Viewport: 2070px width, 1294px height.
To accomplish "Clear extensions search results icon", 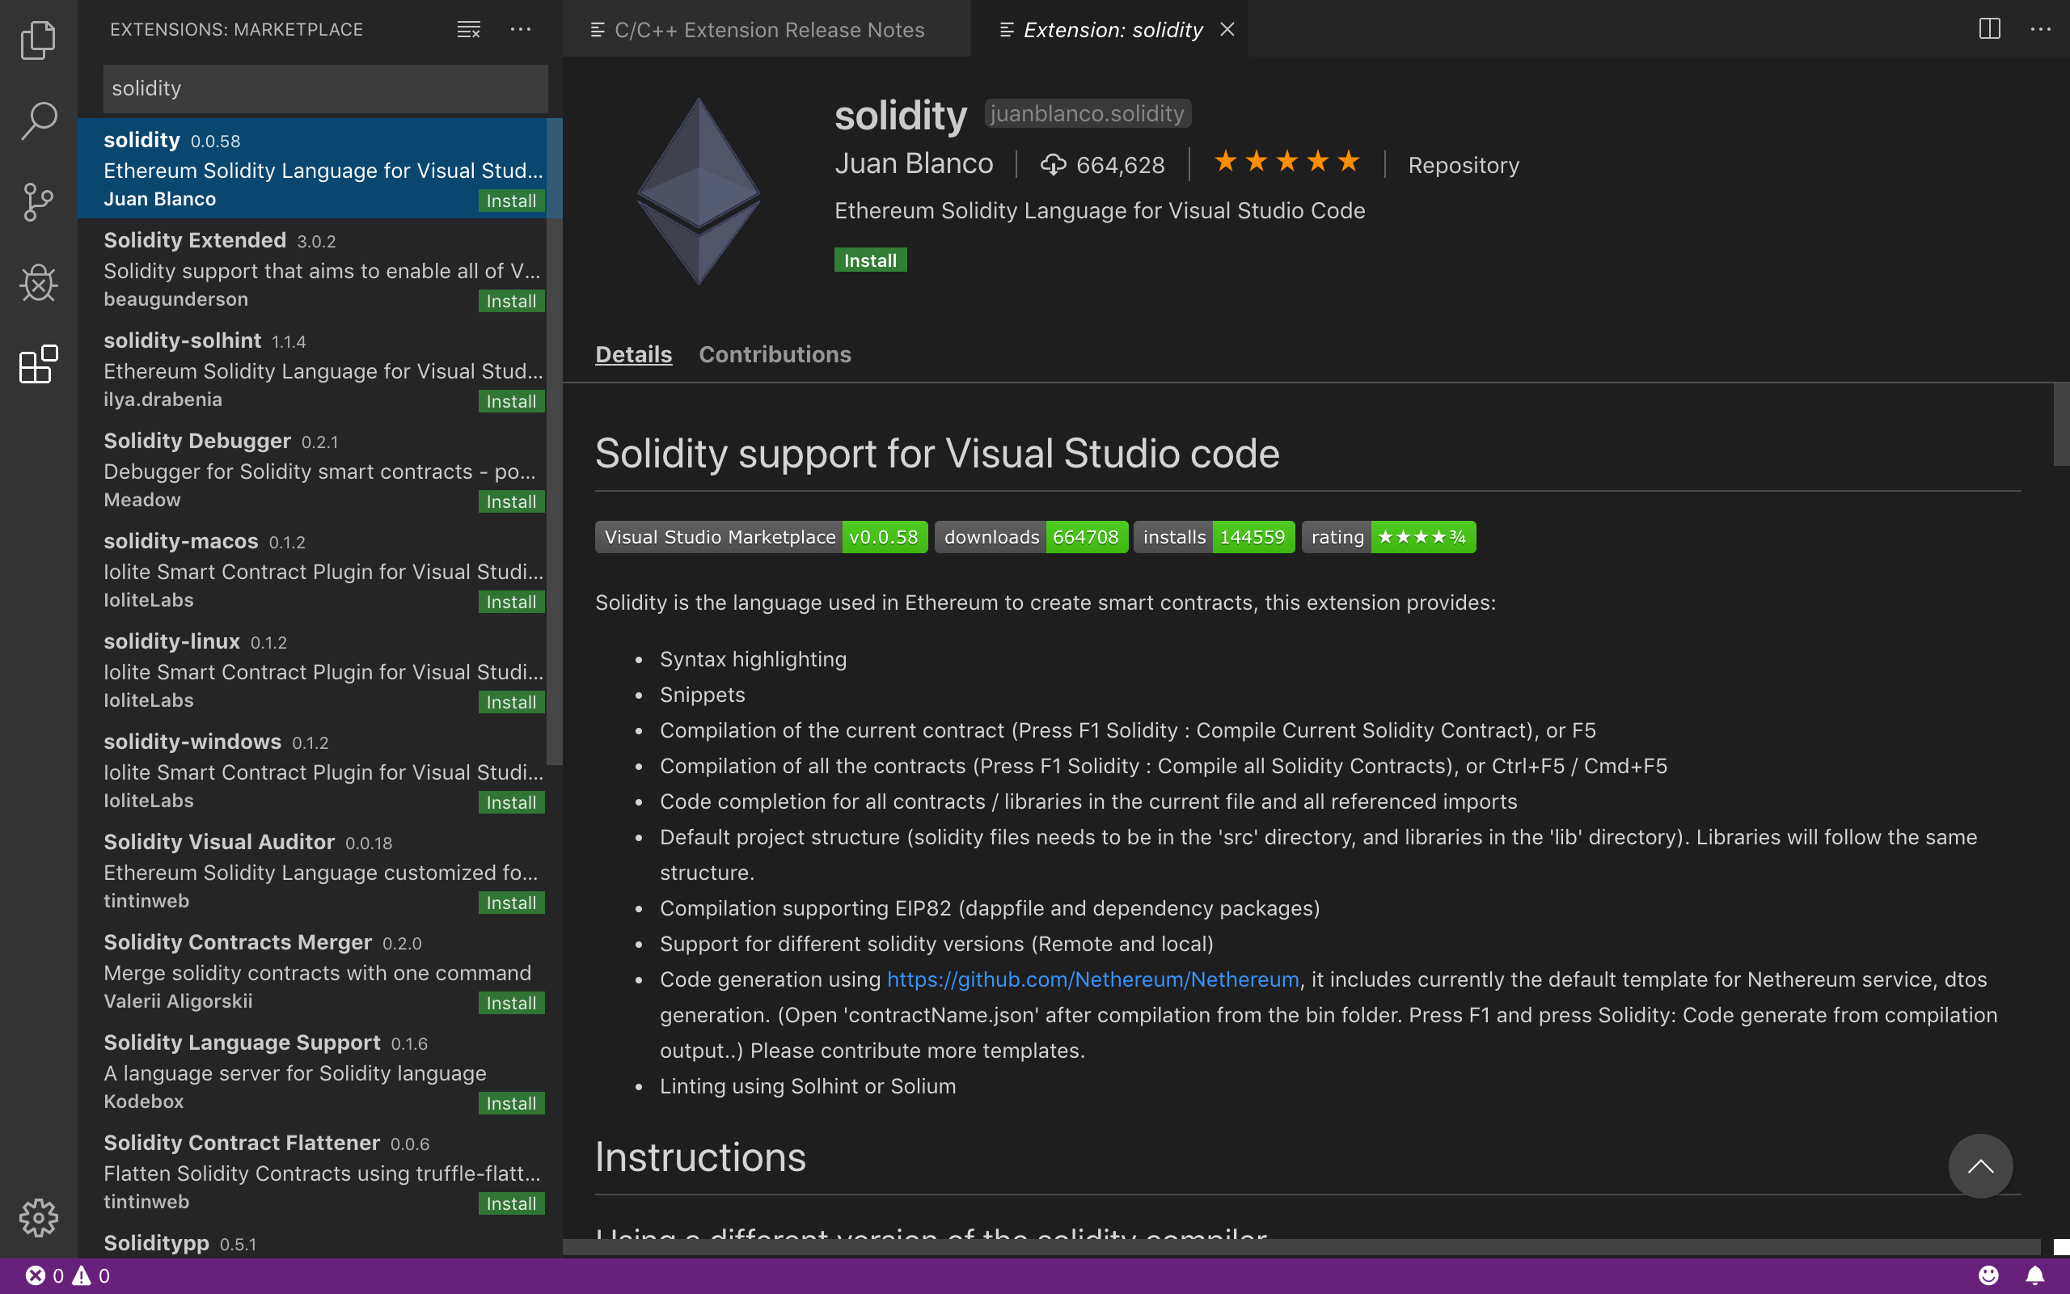I will (x=468, y=29).
